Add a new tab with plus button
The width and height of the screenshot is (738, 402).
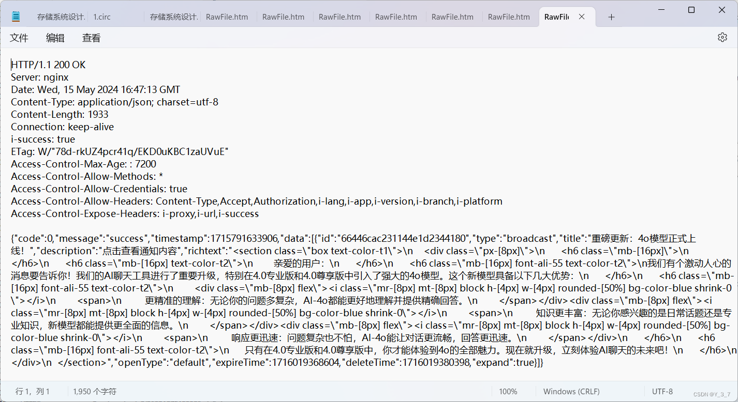[x=611, y=17]
